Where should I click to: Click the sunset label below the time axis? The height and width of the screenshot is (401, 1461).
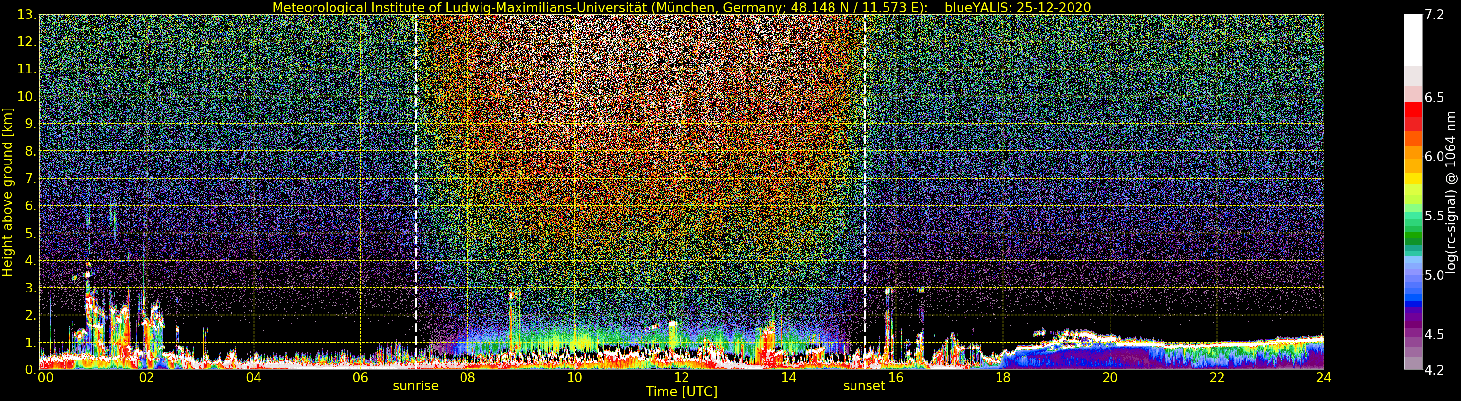point(864,386)
